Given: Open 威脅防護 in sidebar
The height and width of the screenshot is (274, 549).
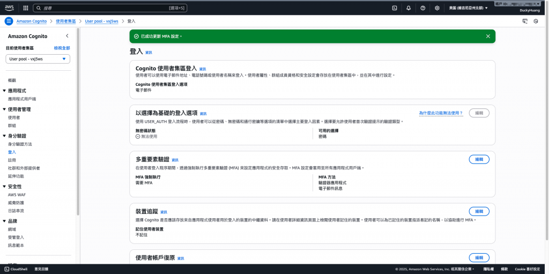Looking at the screenshot, I should [16, 203].
